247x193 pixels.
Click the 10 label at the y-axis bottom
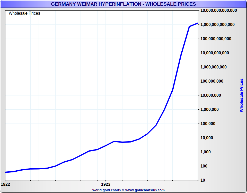pos(203,180)
